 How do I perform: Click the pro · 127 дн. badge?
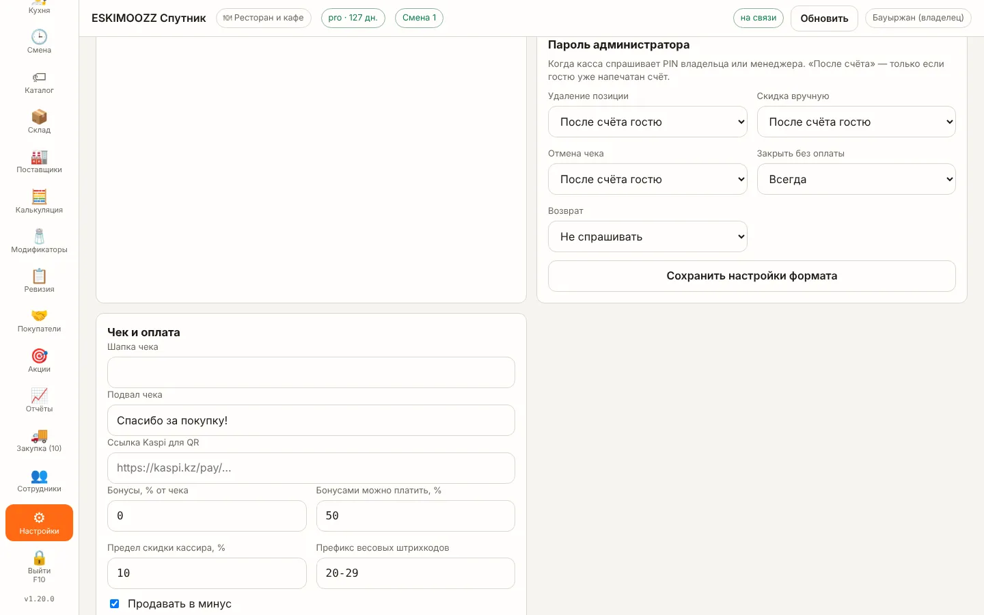353,18
